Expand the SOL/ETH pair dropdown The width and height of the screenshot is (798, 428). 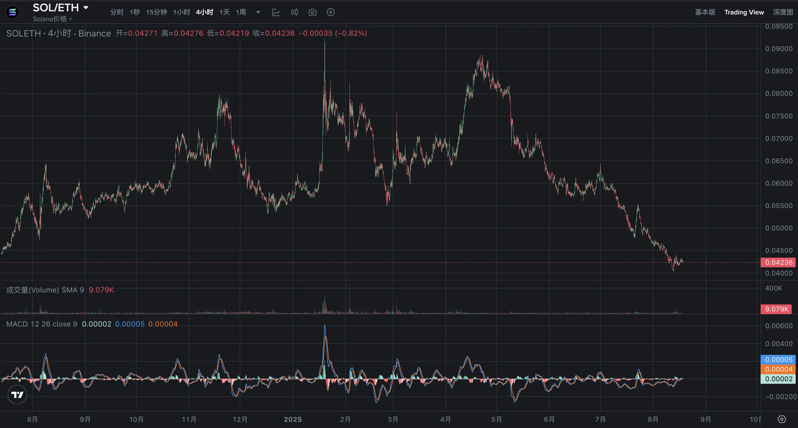pyautogui.click(x=86, y=7)
